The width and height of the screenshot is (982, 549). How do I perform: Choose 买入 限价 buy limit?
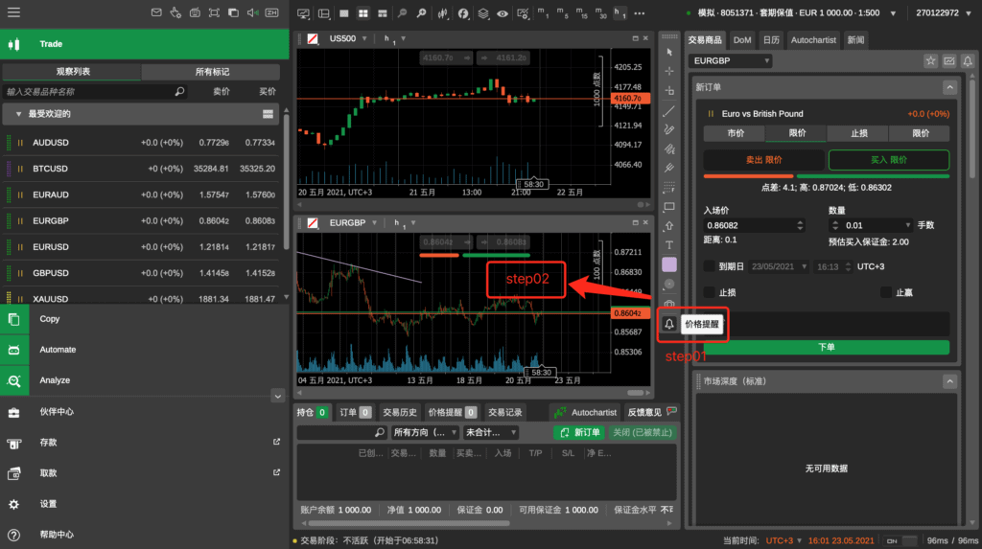pos(889,160)
